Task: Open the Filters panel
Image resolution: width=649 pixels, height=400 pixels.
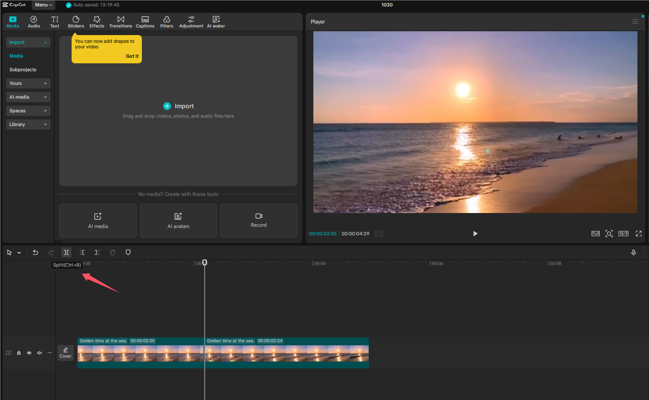Action: pos(167,21)
